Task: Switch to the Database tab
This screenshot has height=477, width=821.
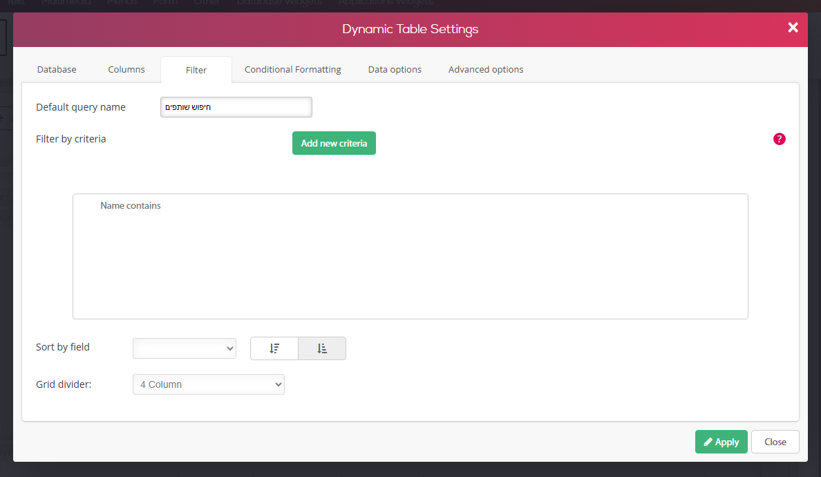Action: point(57,70)
